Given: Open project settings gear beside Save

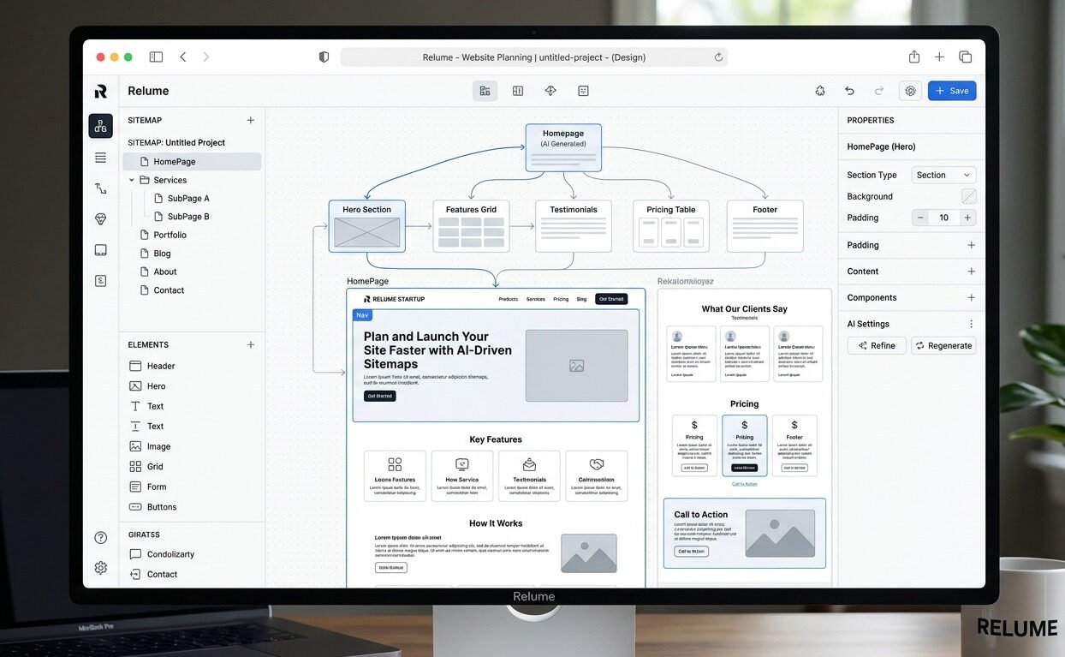Looking at the screenshot, I should 910,91.
